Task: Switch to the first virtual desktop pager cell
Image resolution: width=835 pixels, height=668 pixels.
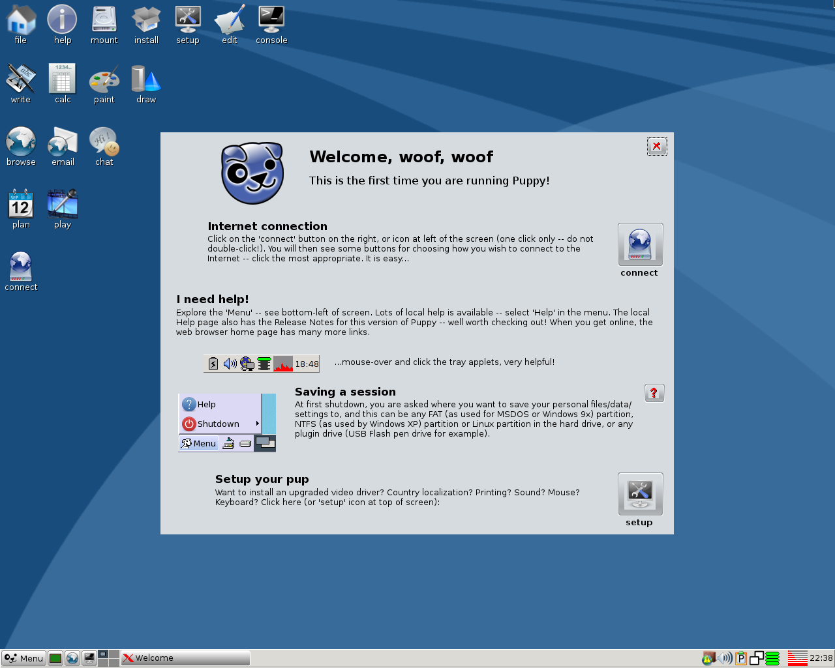Action: (104, 654)
